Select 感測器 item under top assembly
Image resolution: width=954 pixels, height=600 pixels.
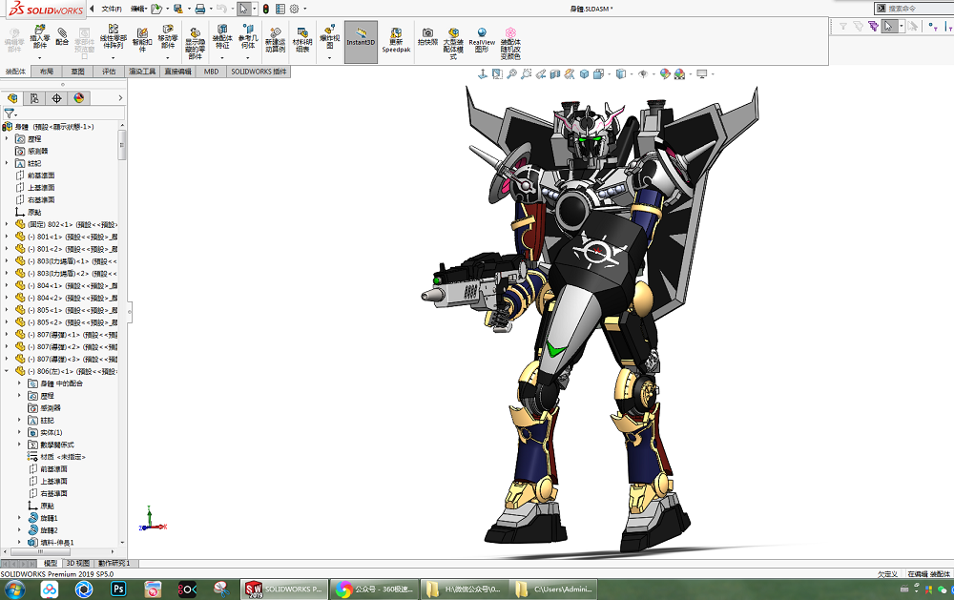coord(38,151)
